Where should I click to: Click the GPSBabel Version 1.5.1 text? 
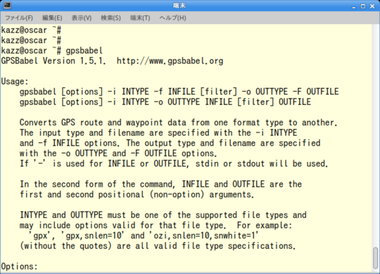pos(53,61)
